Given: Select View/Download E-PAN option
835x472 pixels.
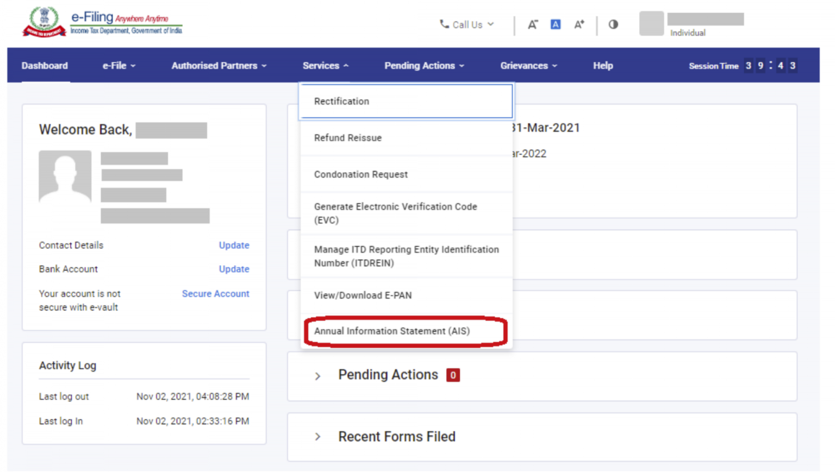Looking at the screenshot, I should pos(363,295).
